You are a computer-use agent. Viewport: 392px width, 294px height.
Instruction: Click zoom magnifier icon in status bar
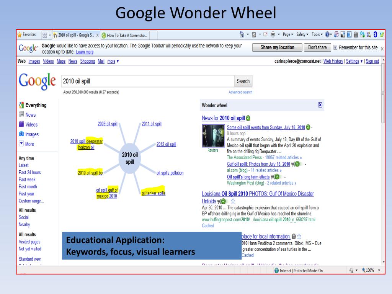pyautogui.click(x=364, y=270)
